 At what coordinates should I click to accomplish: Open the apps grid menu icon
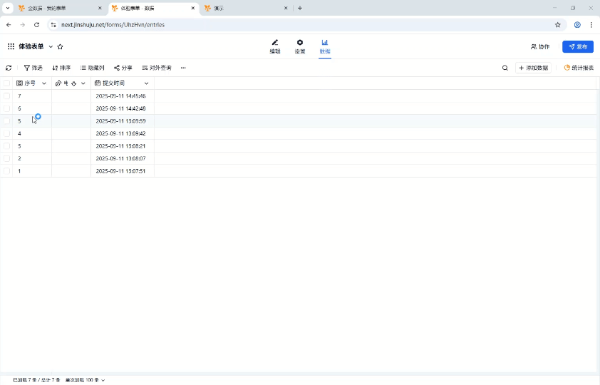click(11, 46)
